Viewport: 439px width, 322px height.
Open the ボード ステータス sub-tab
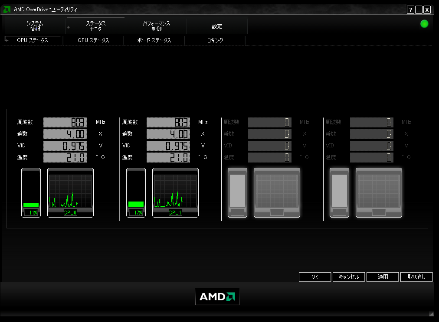pyautogui.click(x=154, y=40)
